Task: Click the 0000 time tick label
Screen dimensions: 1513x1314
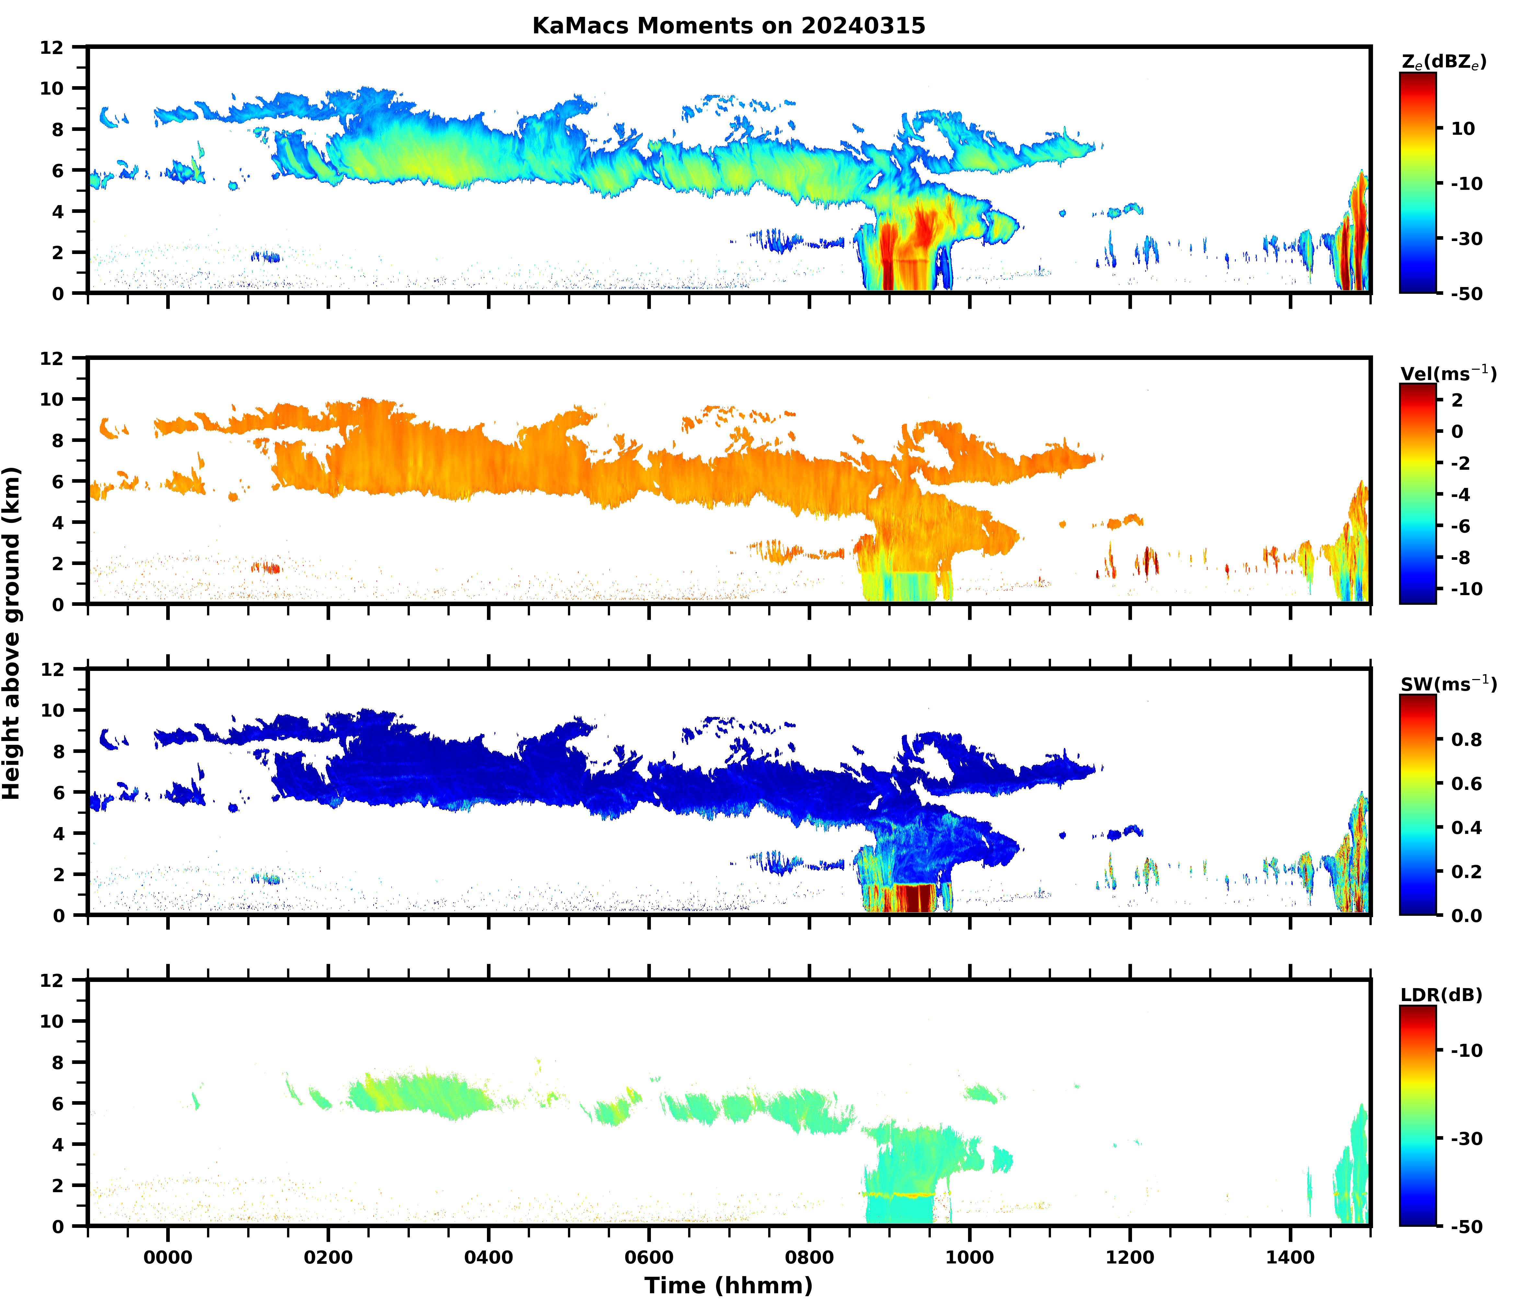Action: point(167,1258)
